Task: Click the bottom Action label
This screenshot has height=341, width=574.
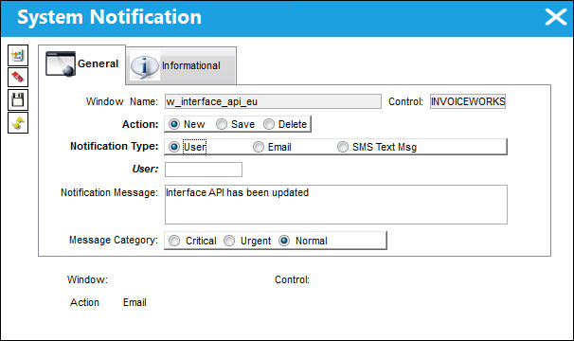Action: (84, 302)
